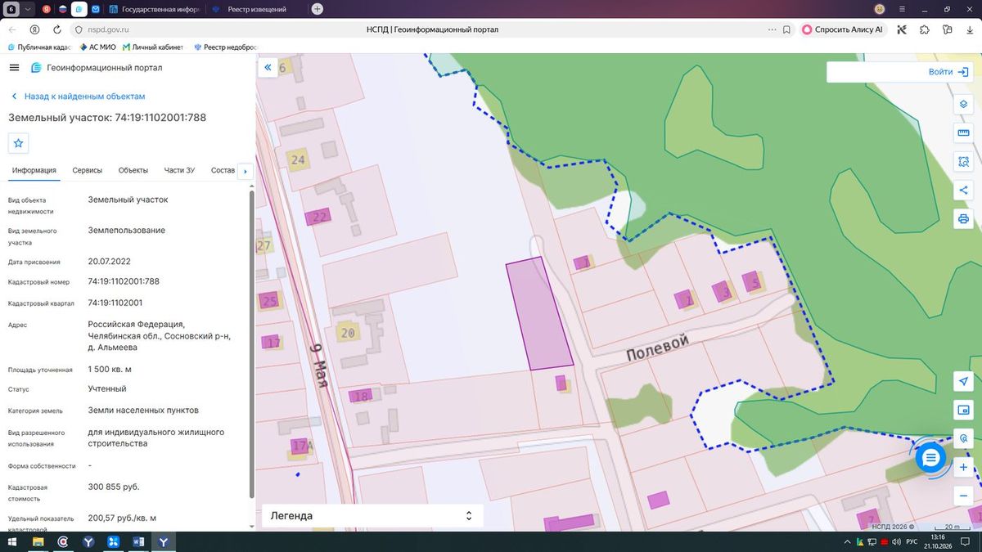Image resolution: width=982 pixels, height=552 pixels.
Task: Show more tabs with arrow after Состав
Action: click(x=245, y=172)
